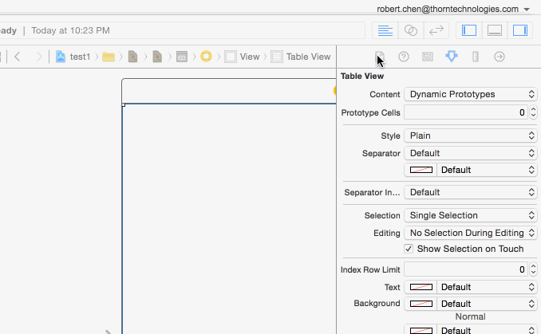Open the Quick Help inspector
Viewport: 541px width, 334px height.
click(x=404, y=57)
